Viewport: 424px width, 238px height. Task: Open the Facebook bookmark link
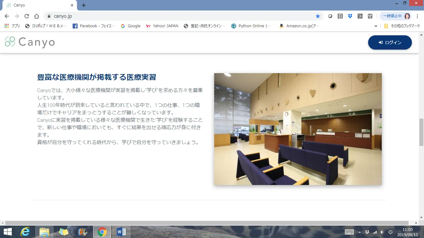[x=94, y=26]
